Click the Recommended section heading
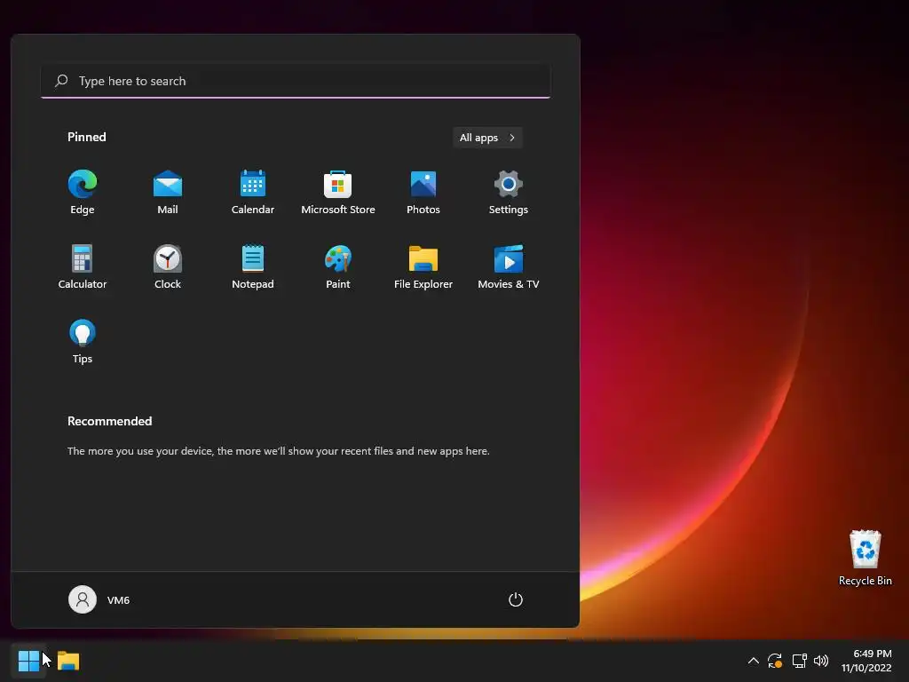This screenshot has width=909, height=682. coord(109,421)
